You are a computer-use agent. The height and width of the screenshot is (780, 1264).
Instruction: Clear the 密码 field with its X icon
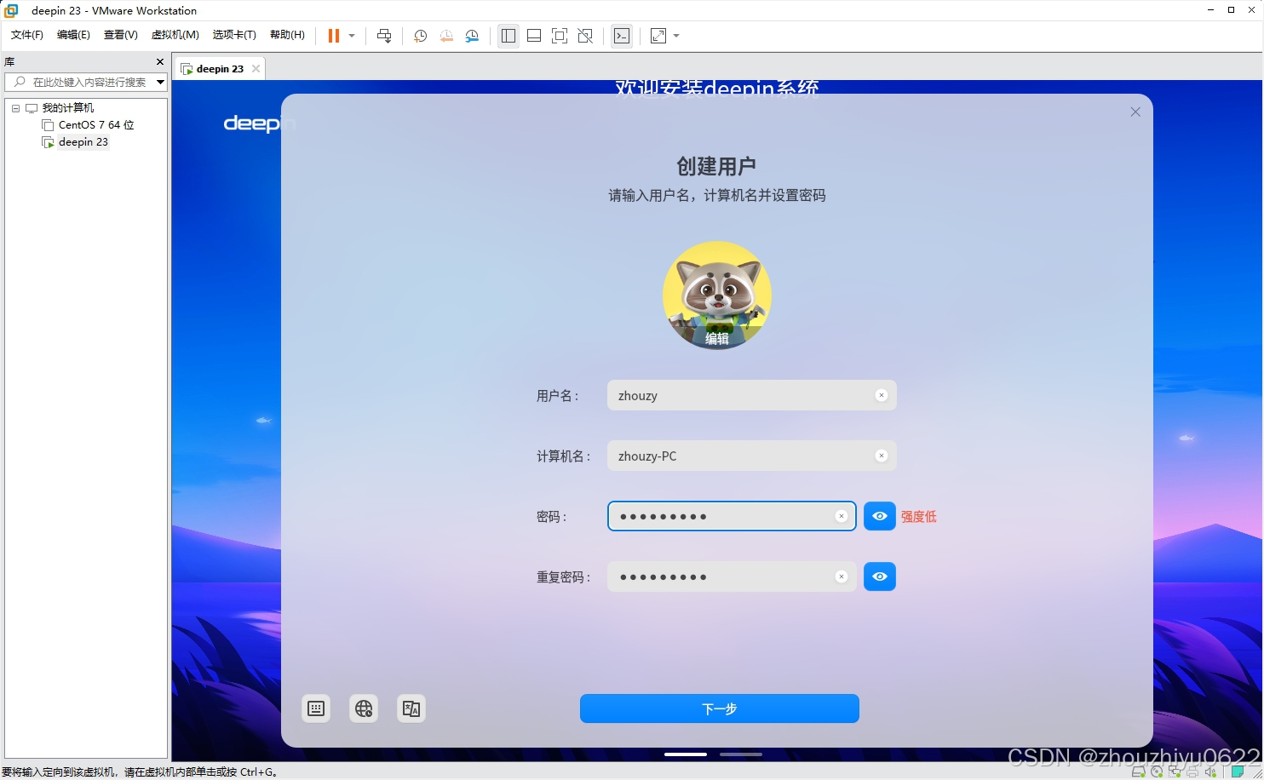[x=842, y=516]
